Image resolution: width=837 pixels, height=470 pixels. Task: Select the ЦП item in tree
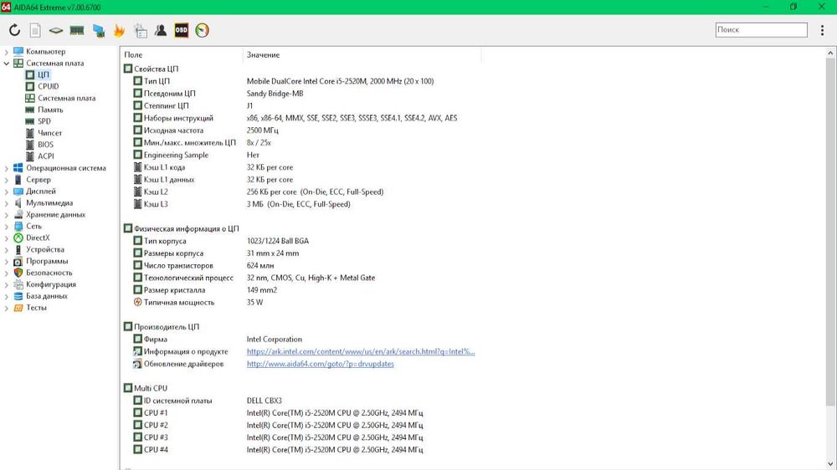[x=44, y=74]
